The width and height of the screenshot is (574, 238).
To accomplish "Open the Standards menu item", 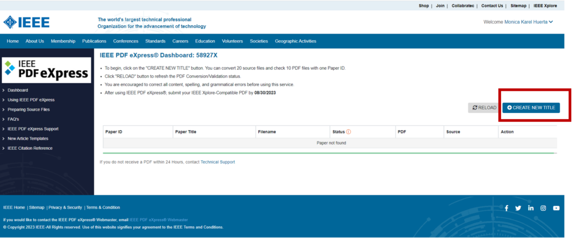I will tap(155, 41).
